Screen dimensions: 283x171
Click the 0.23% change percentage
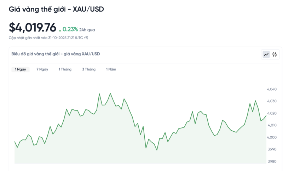(70, 29)
